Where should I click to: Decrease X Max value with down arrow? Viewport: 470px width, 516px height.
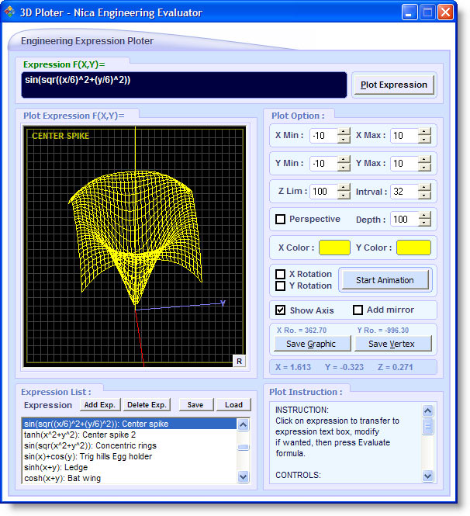pyautogui.click(x=424, y=140)
